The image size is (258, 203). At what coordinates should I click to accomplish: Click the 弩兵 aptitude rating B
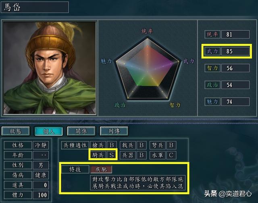[x=171, y=145]
